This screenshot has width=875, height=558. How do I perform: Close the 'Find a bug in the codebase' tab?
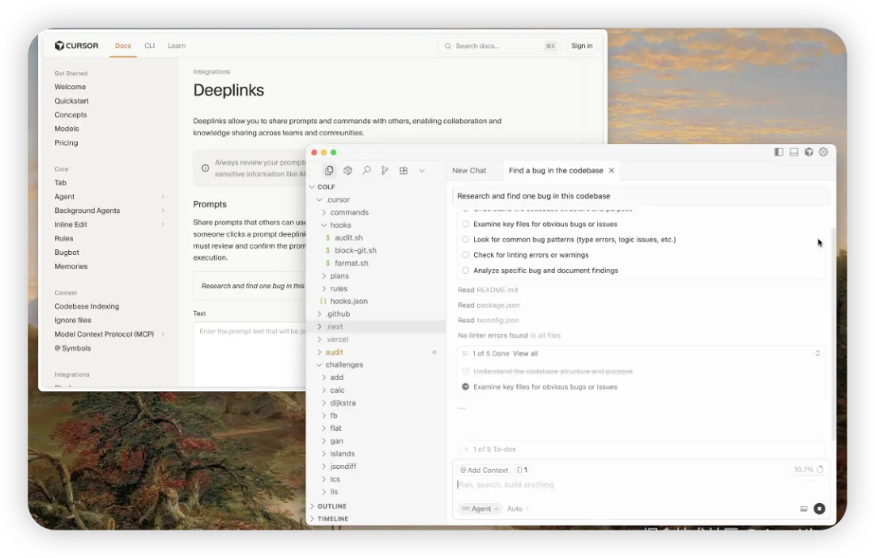(612, 171)
